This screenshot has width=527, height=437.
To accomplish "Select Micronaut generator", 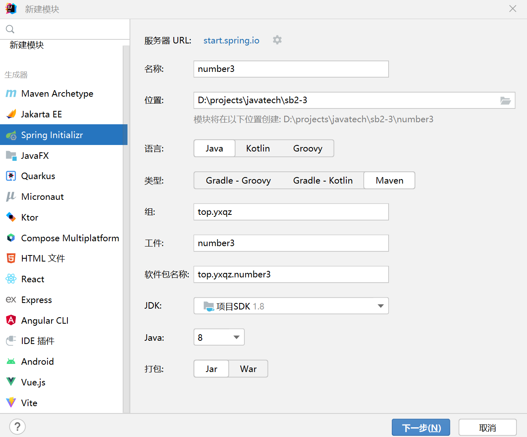I will click(x=42, y=197).
